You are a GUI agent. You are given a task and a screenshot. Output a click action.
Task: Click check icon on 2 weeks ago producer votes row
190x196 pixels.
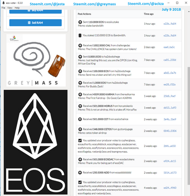point(80,140)
